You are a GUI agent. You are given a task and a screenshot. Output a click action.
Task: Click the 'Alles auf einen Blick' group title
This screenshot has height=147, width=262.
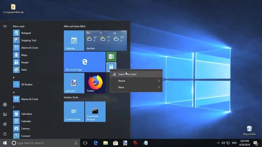pos(75,26)
